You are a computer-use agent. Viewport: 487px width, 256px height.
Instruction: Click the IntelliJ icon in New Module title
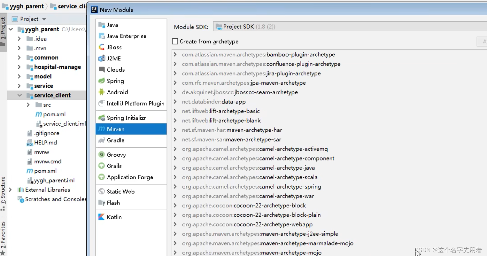pos(94,10)
